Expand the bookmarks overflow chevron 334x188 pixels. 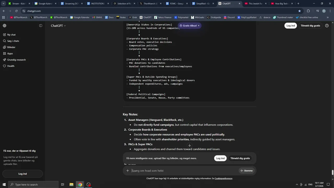[x=328, y=17]
